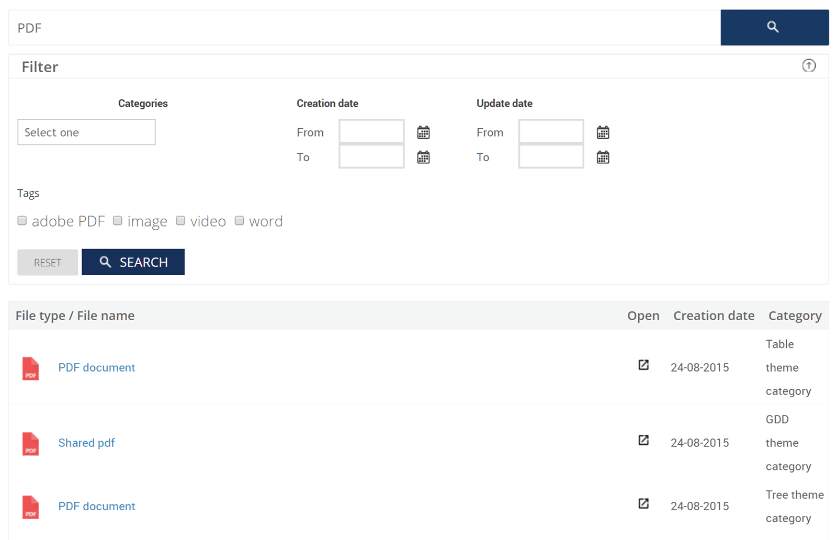This screenshot has height=540, width=837.
Task: Toggle the word tag checkbox
Action: tap(239, 220)
